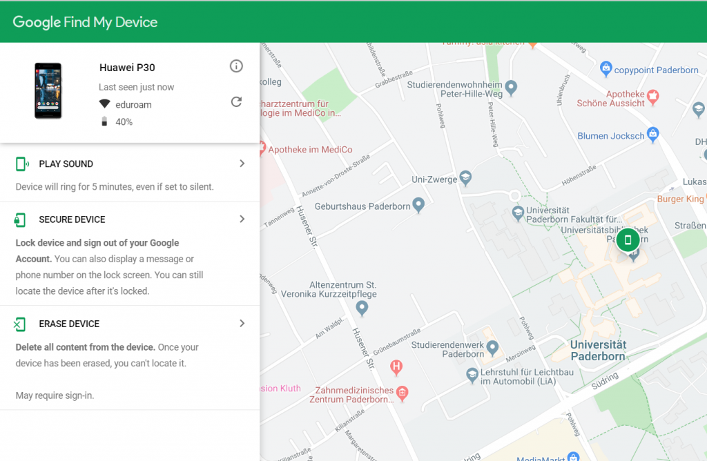Click the 'Last seen just now' status
This screenshot has height=461, width=707.
pyautogui.click(x=136, y=87)
